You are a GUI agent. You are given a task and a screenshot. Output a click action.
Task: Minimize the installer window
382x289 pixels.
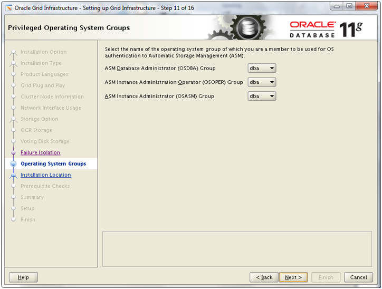tap(337, 6)
